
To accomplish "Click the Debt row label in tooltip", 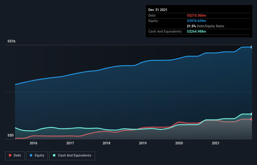I will 152,15.
